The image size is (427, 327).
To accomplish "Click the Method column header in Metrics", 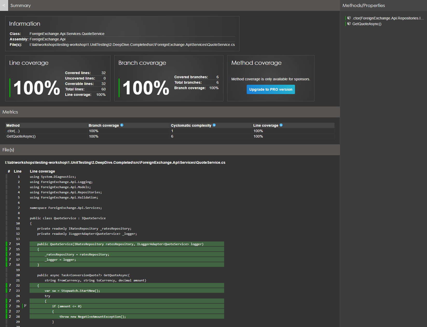I will pyautogui.click(x=13, y=125).
